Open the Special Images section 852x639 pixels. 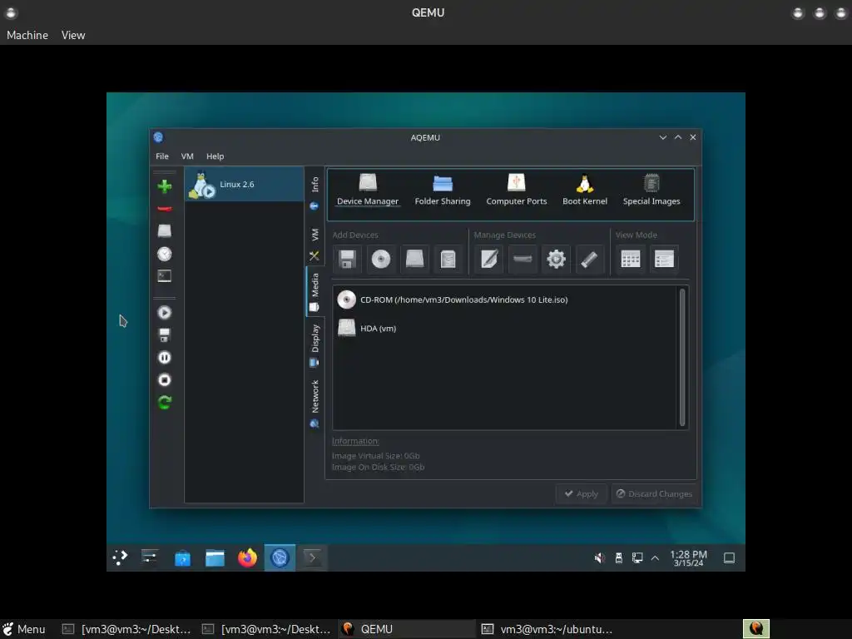tap(651, 190)
